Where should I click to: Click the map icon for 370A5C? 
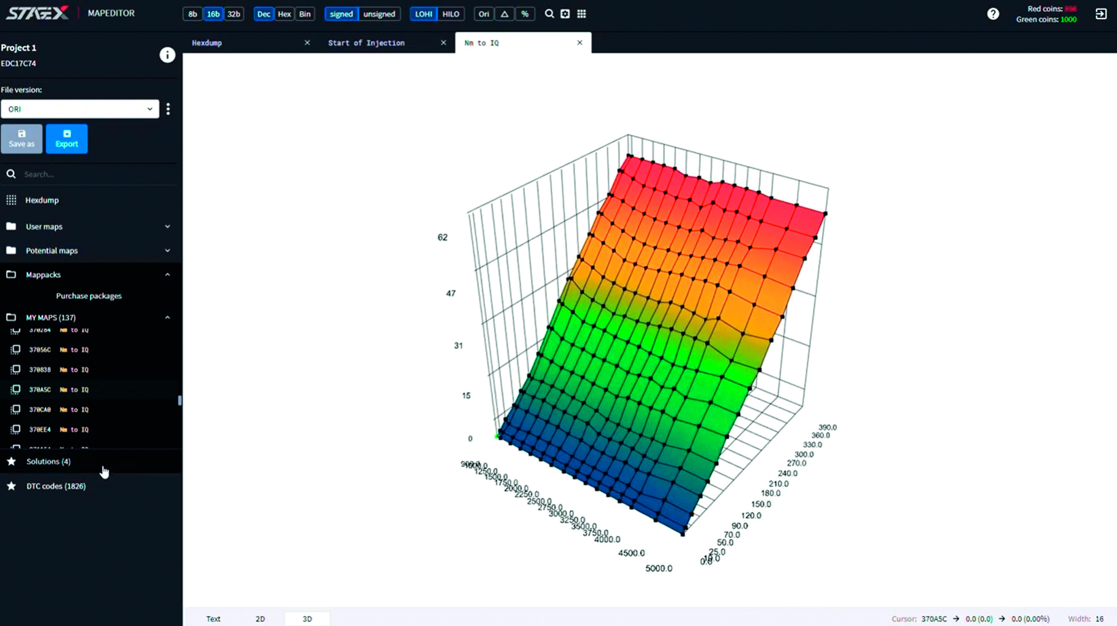tap(15, 389)
